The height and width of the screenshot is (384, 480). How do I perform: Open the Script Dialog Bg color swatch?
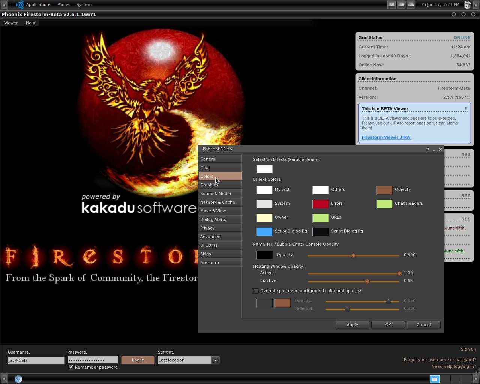coord(264,231)
